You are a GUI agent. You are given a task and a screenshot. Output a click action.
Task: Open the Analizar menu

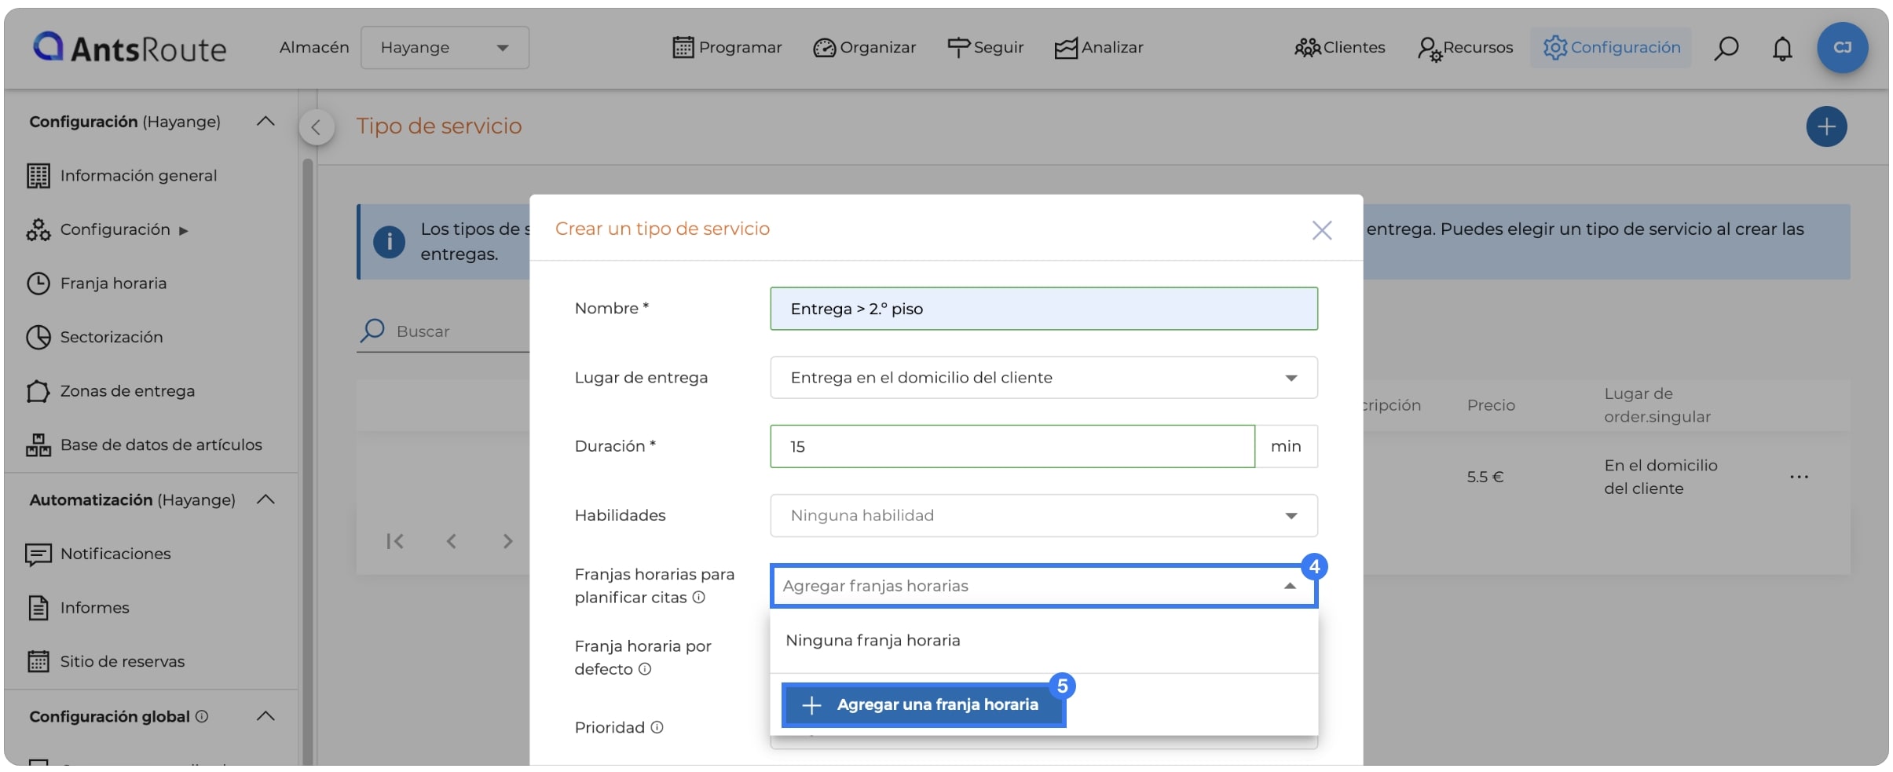click(1099, 47)
